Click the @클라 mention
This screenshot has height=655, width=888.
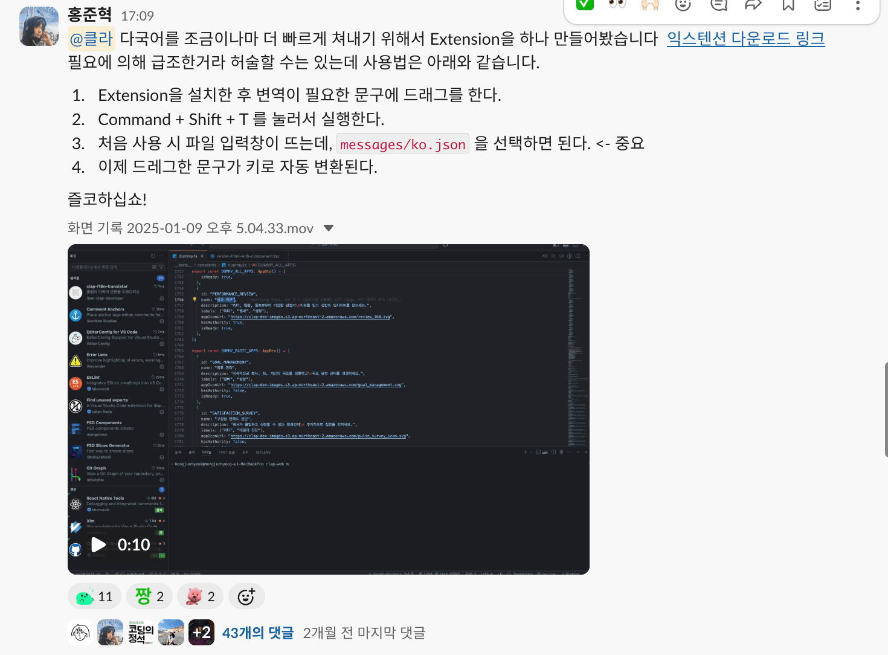click(92, 39)
